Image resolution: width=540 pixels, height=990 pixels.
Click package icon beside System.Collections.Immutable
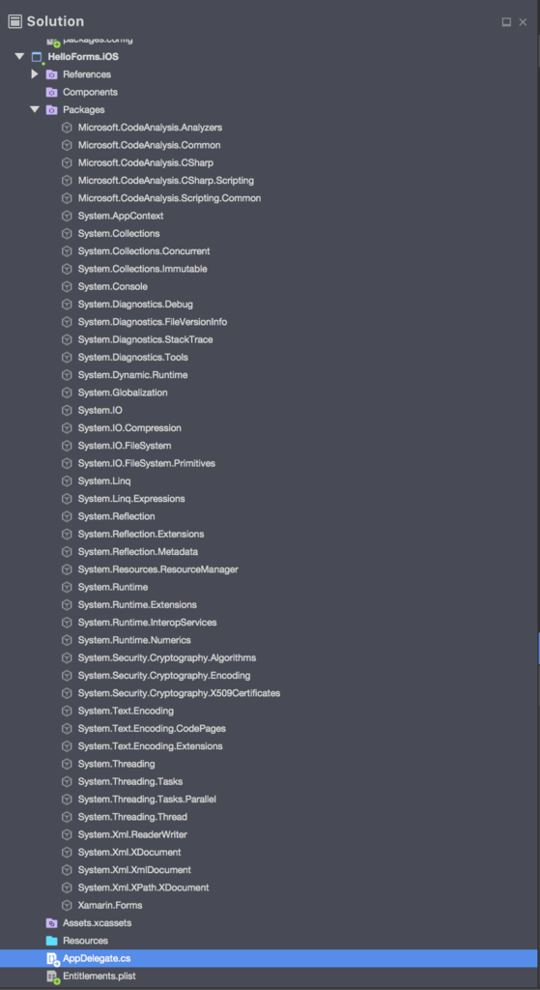point(67,269)
